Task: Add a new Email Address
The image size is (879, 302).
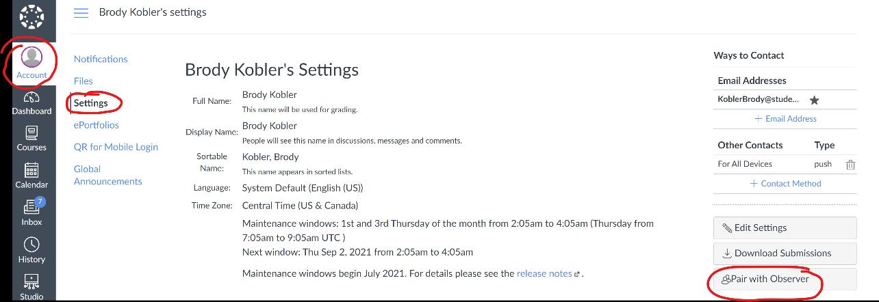Action: (x=785, y=119)
